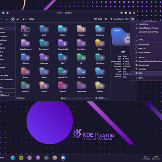Click the 25 folders status text
The height and width of the screenshot is (162, 162).
tap(21, 98)
